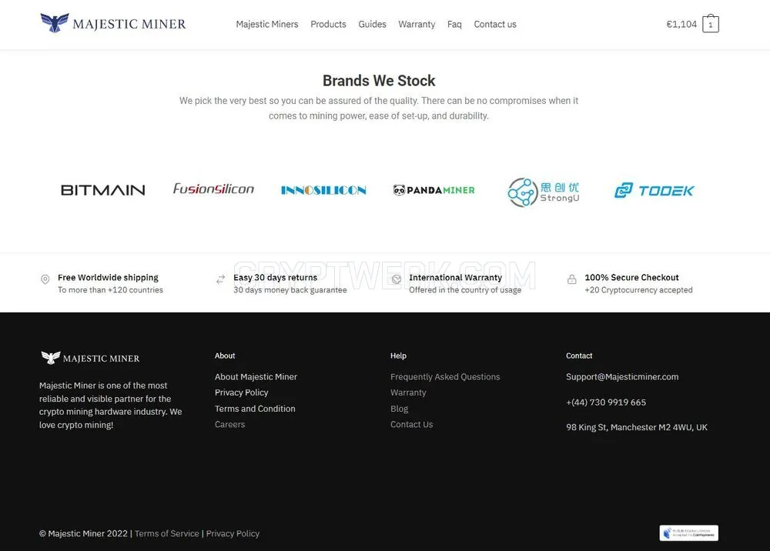Open Terms and Condition link
This screenshot has height=551, width=770.
click(255, 409)
